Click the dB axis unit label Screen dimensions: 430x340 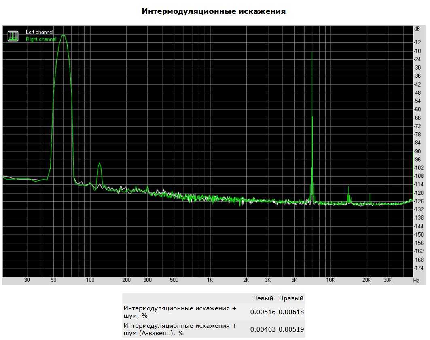pyautogui.click(x=417, y=29)
